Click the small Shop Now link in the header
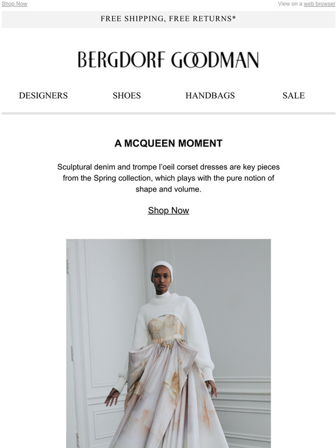This screenshot has height=448, width=336. point(14,3)
